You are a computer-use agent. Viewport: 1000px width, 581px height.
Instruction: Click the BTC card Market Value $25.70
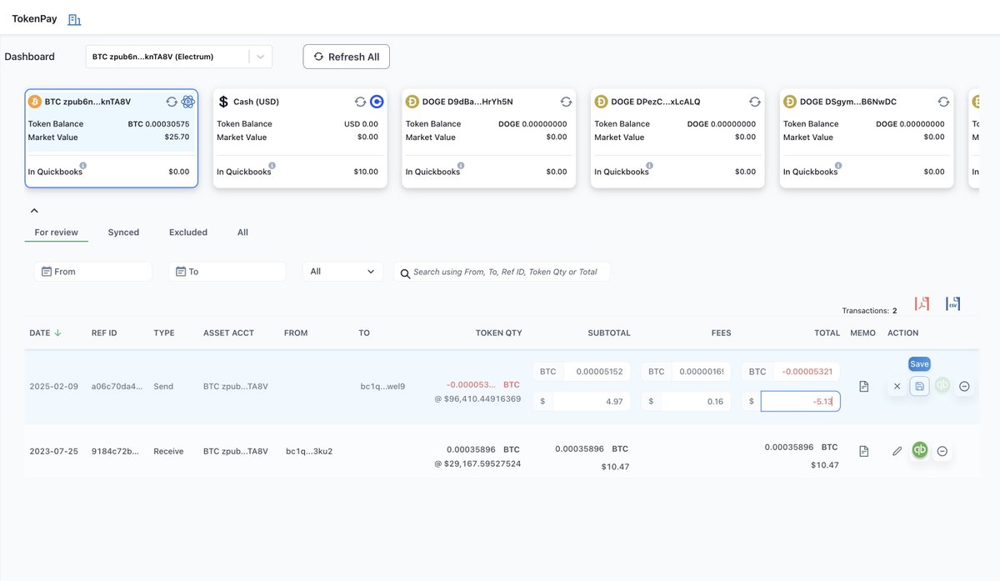pos(177,137)
